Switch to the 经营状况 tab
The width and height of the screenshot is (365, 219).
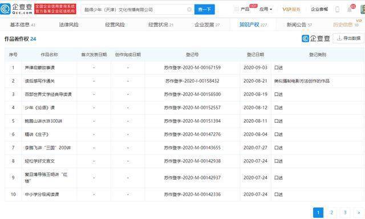pos(161,25)
